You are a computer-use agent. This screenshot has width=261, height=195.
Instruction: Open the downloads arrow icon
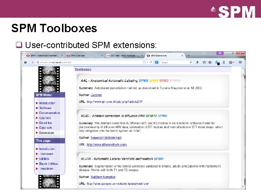pos(198,62)
